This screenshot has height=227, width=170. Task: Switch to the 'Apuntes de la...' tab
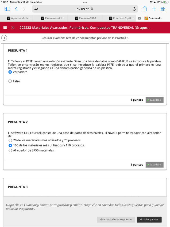click(19, 18)
